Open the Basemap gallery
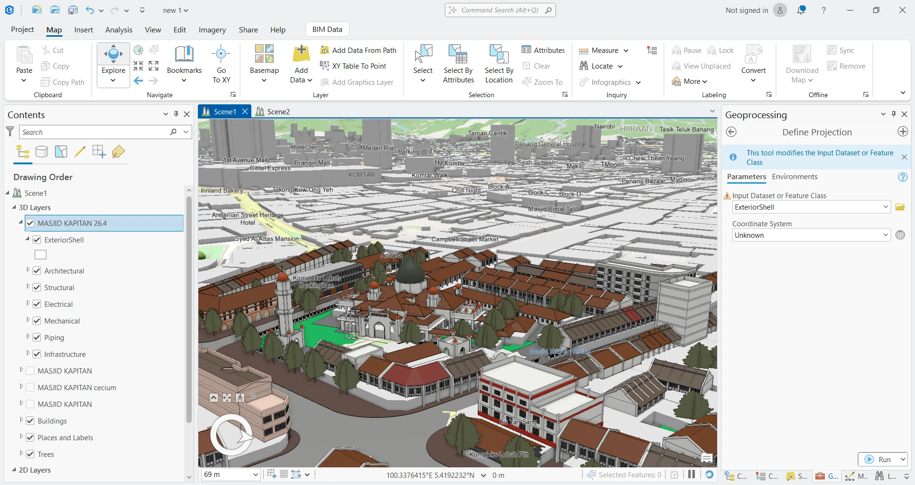The height and width of the screenshot is (485, 915). (x=264, y=64)
